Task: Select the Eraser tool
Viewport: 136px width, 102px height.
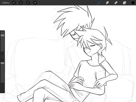Action: [x=116, y=3]
